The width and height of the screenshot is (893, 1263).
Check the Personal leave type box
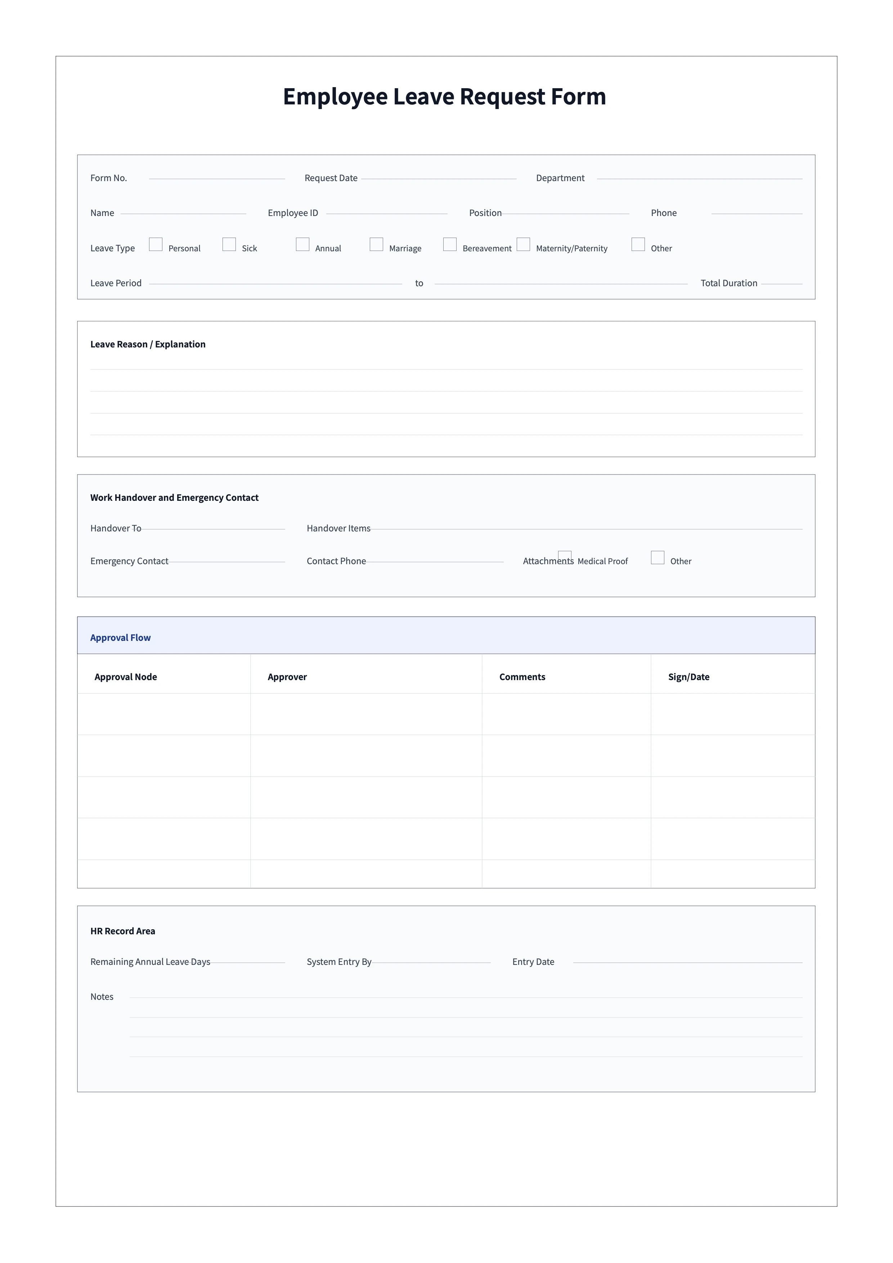(156, 244)
